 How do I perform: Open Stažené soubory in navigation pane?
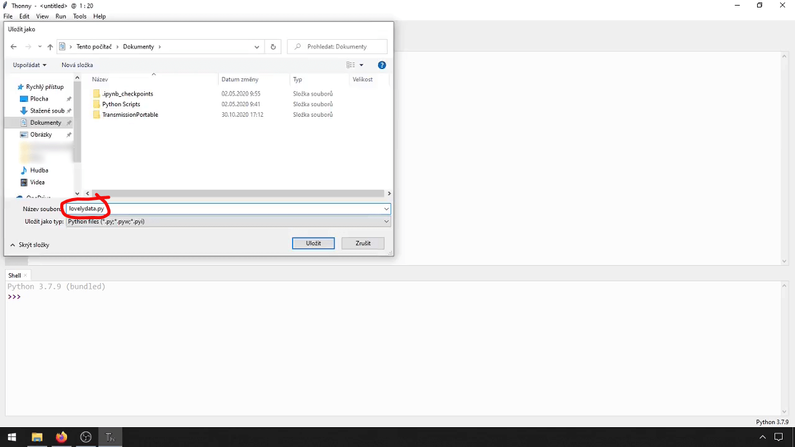[47, 111]
